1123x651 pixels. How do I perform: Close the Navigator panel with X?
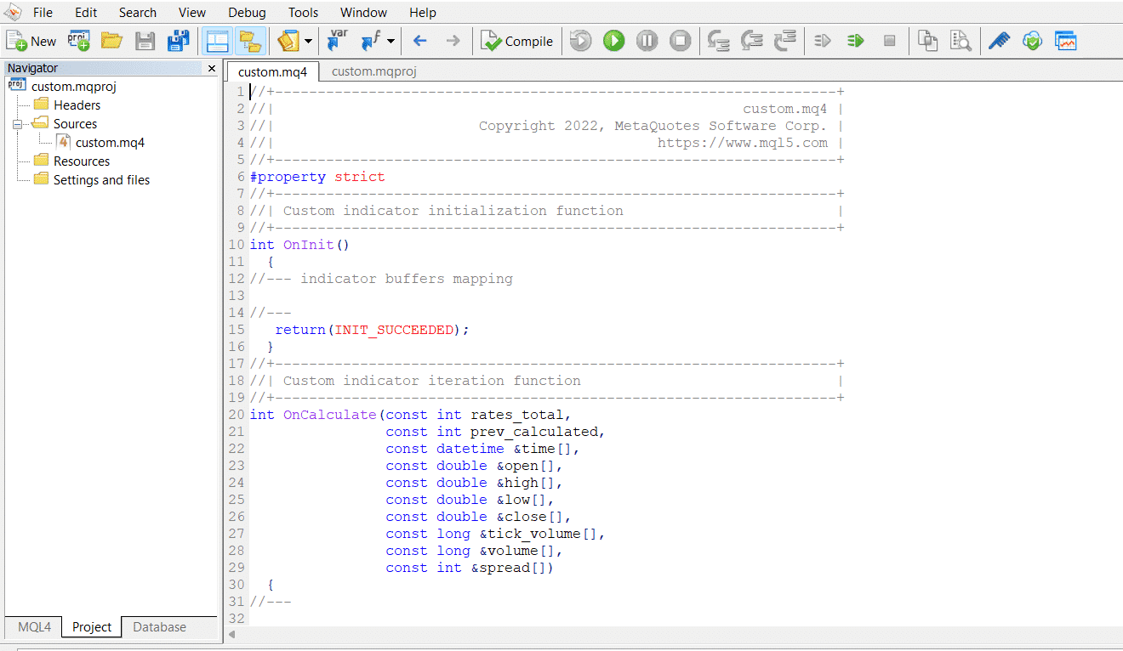212,68
